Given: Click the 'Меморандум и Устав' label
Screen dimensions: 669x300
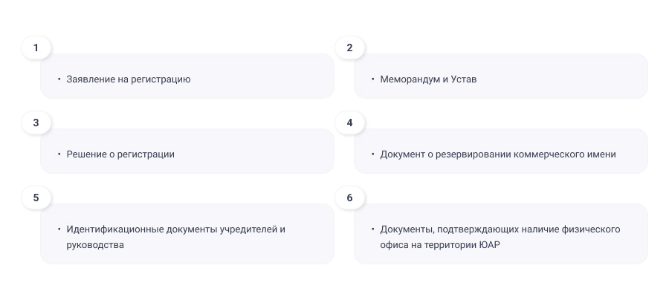Looking at the screenshot, I should click(x=427, y=79).
